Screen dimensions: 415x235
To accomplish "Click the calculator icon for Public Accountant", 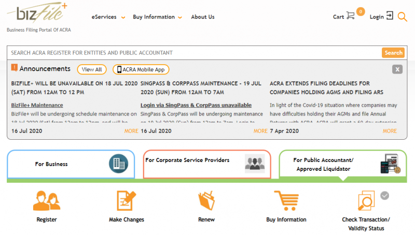I will 391,164.
